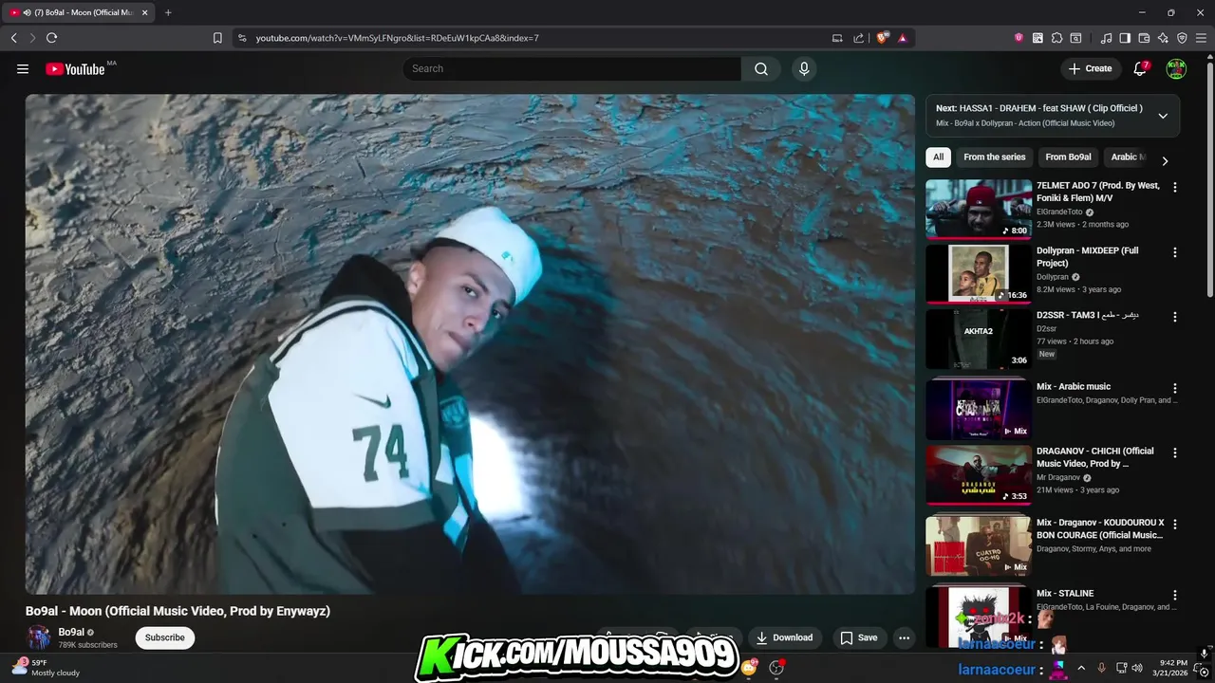1215x683 pixels.
Task: Open Mix Arabic music thumbnail
Action: point(979,410)
